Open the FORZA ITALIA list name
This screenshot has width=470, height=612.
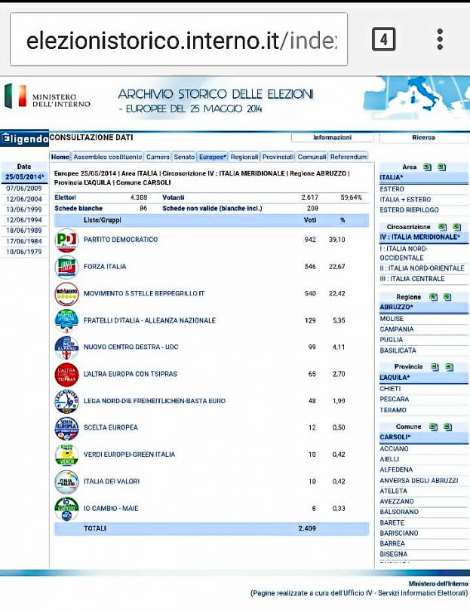tap(105, 267)
